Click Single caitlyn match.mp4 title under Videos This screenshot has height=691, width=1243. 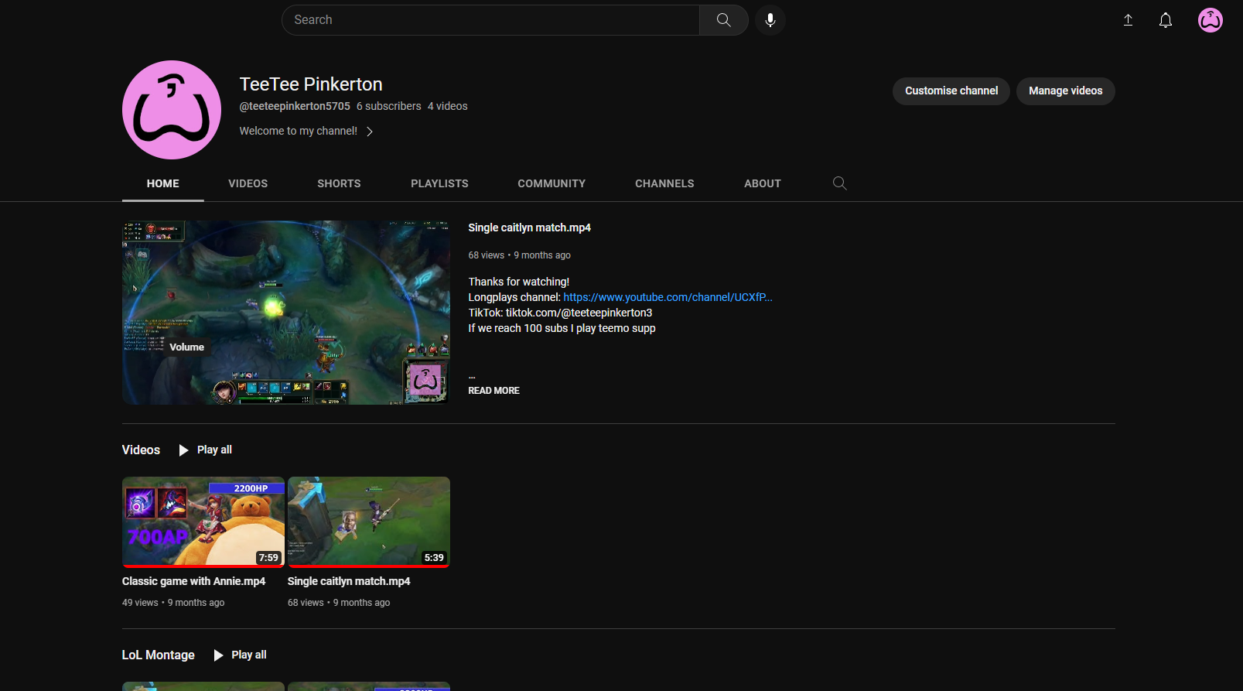349,581
